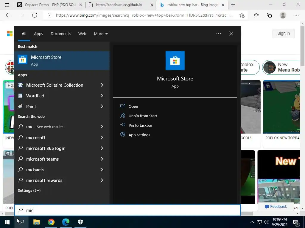Click Edge browser back arrow
Image resolution: width=305 pixels, height=228 pixels.
(x=8, y=15)
